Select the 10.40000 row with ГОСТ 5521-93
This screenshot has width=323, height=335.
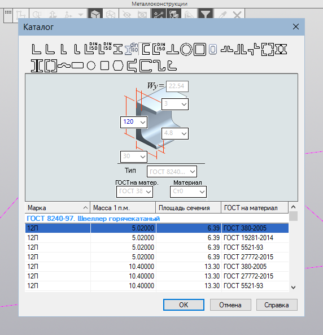[x=157, y=286]
